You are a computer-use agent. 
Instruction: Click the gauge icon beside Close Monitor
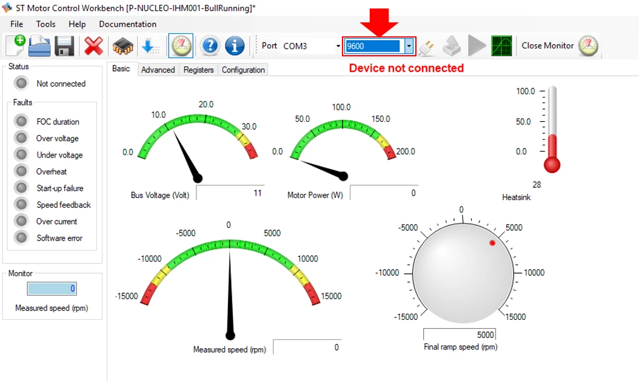(x=588, y=45)
